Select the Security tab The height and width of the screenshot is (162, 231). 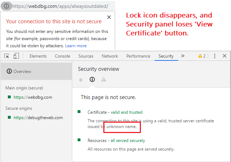click(166, 56)
